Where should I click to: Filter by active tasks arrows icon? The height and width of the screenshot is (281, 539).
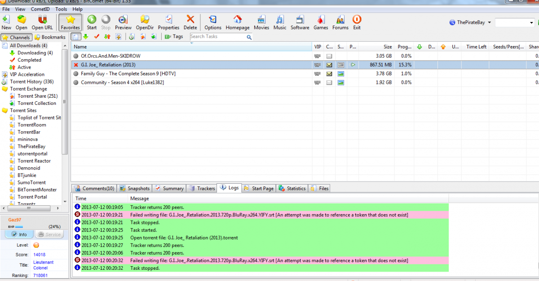pos(107,37)
